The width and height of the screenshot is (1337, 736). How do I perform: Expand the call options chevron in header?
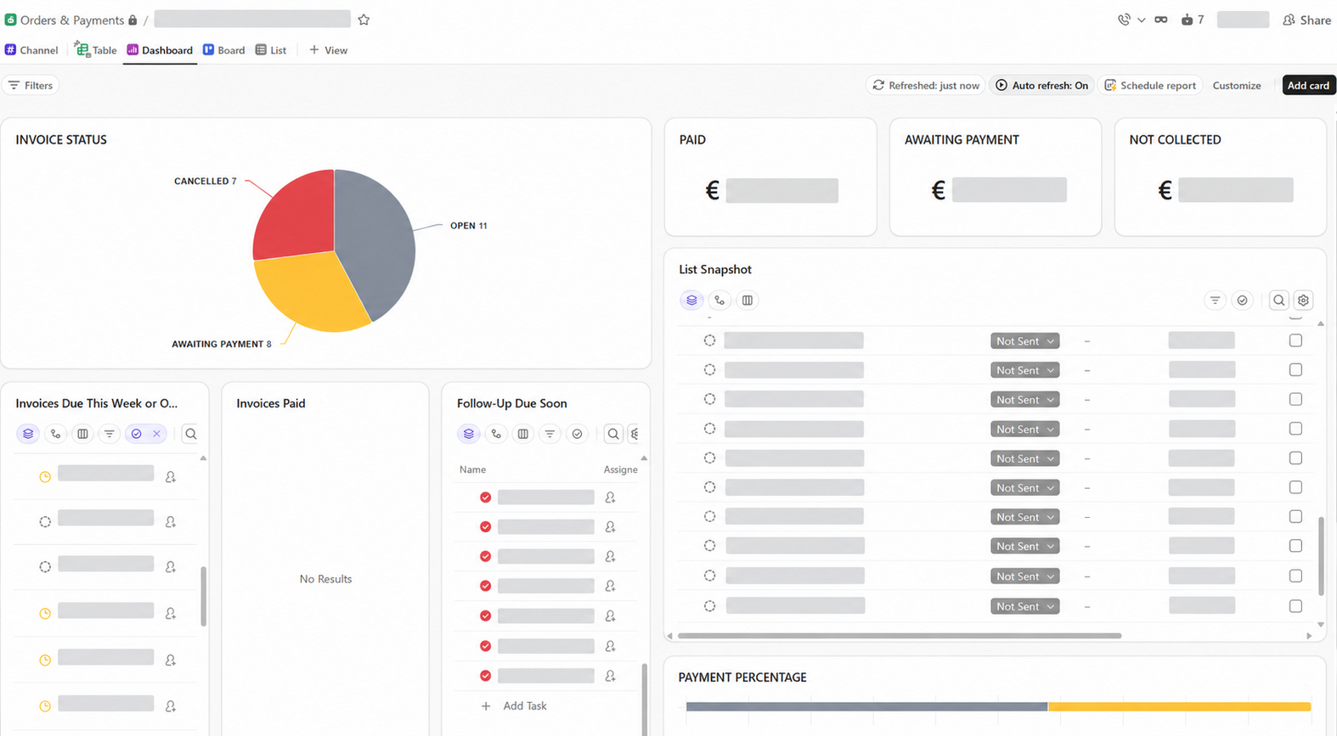tap(1141, 20)
